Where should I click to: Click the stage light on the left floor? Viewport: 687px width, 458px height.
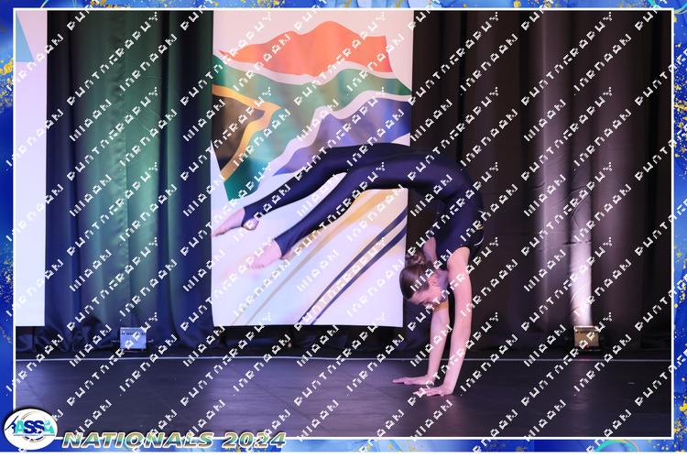132,337
